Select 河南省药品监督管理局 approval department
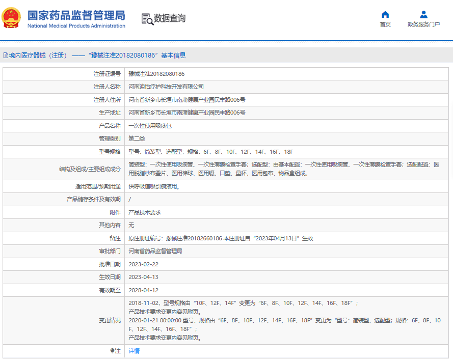This screenshot has height=361, width=453. click(155, 251)
